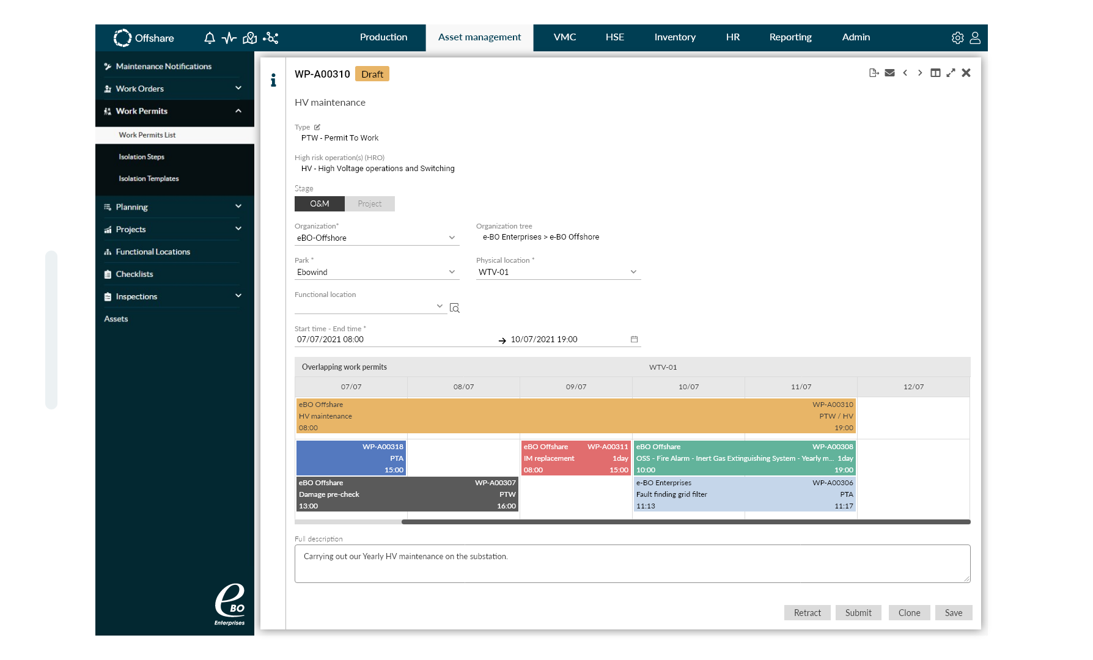Open the Park dropdown
Screen dimensions: 1093x660
(x=377, y=272)
